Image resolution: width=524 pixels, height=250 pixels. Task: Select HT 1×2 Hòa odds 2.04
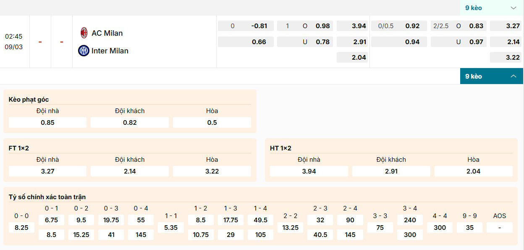tap(473, 171)
